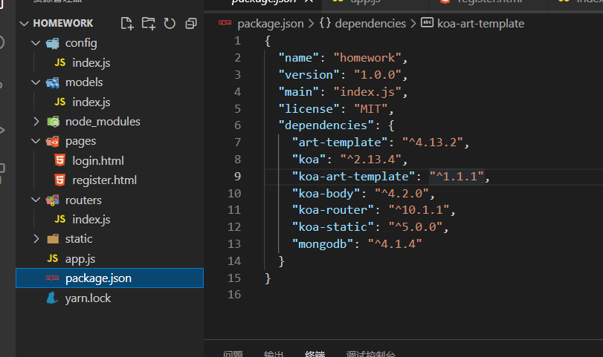Collapse the pages folder chevron

pos(36,141)
